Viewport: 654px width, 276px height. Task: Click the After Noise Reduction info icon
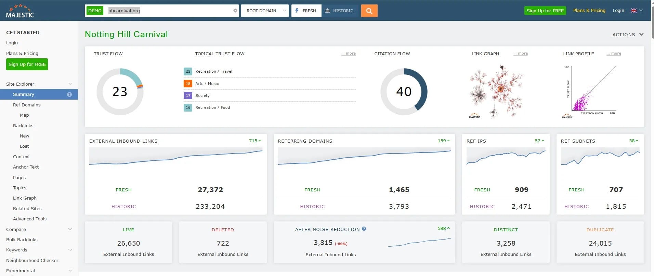364,229
